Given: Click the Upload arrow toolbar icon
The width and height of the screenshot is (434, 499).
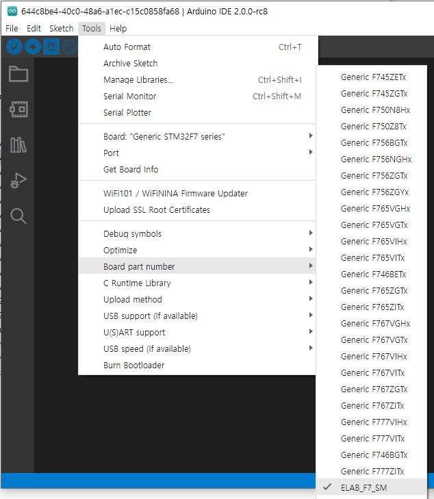Looking at the screenshot, I should click(33, 47).
